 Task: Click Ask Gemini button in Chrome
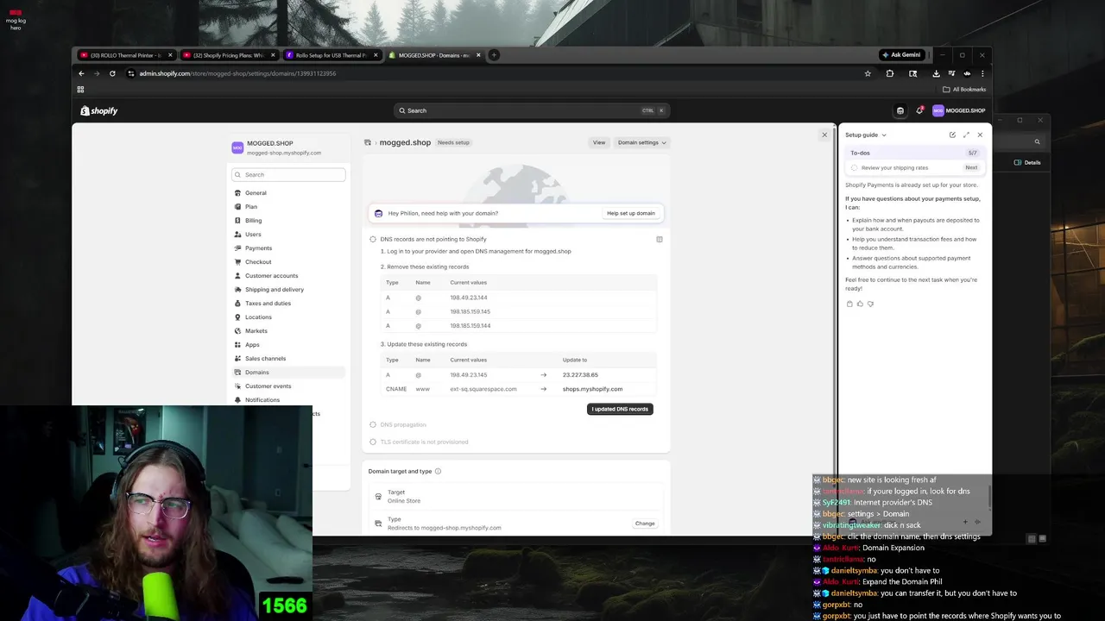(901, 55)
